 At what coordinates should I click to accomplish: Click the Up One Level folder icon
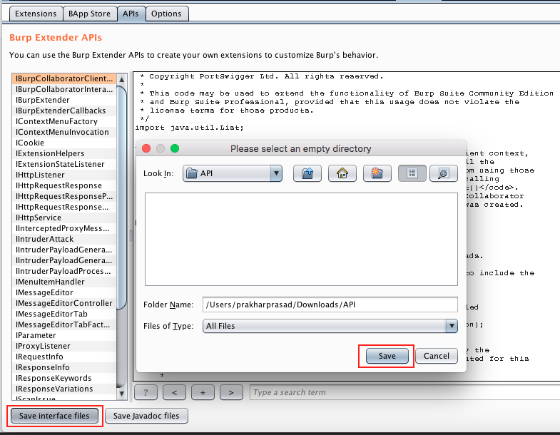(x=307, y=173)
